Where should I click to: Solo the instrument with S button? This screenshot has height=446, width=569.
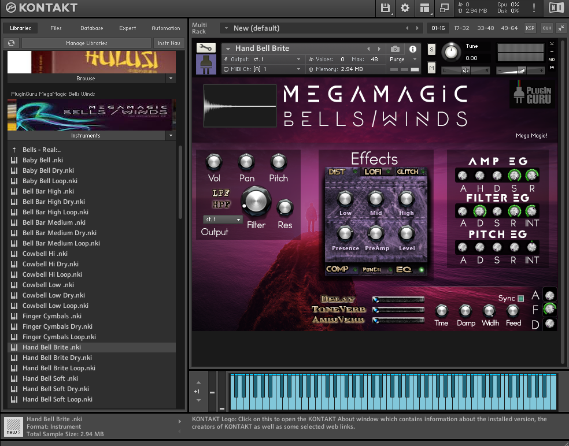pos(431,49)
